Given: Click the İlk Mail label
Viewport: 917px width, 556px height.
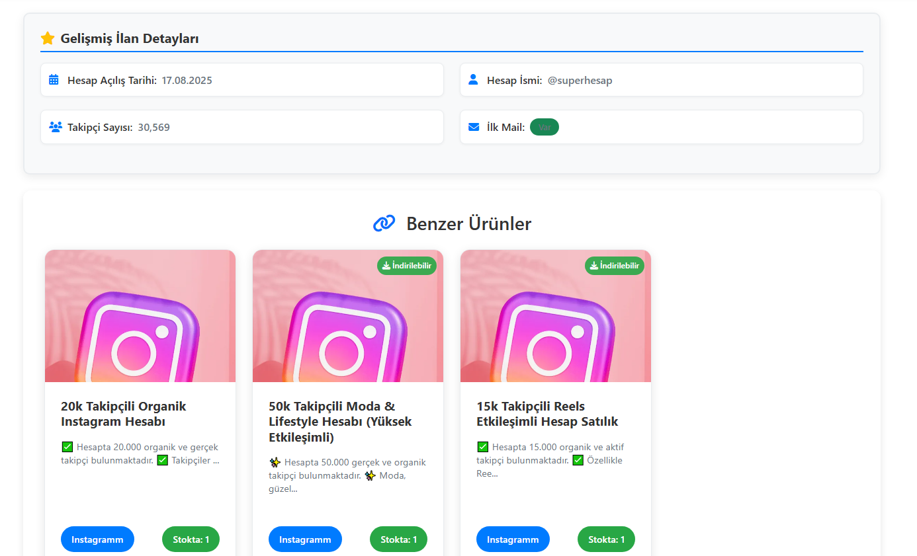Looking at the screenshot, I should pos(506,127).
